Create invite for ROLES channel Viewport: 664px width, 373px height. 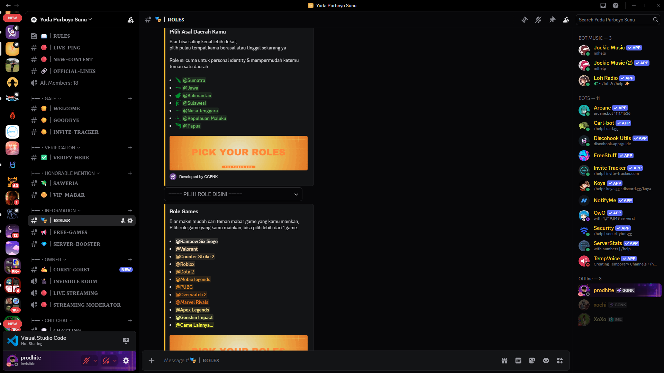pos(123,221)
